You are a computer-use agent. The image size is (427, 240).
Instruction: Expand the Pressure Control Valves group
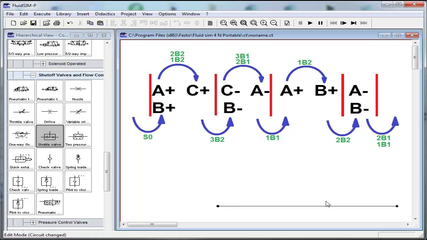point(33,222)
